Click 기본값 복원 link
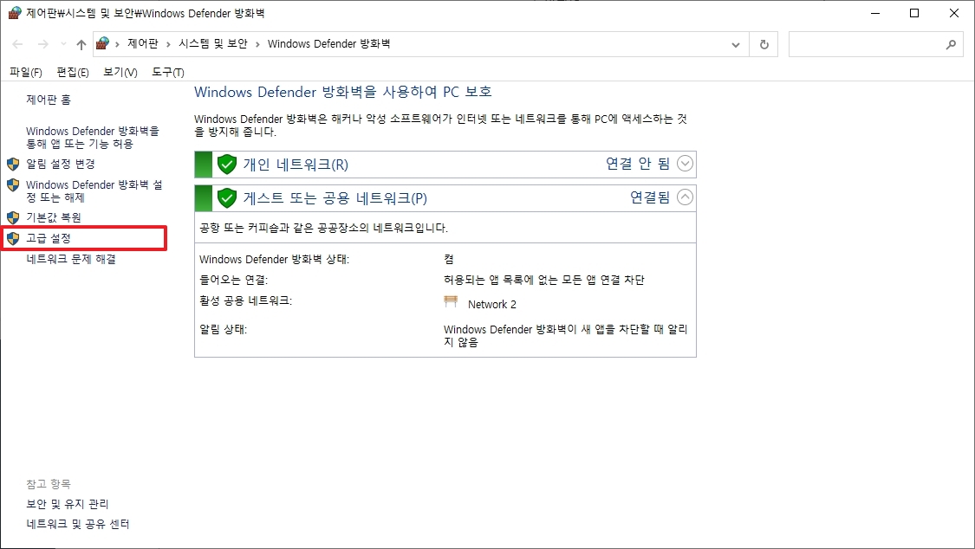Screen dimensions: 975x549 [x=54, y=217]
